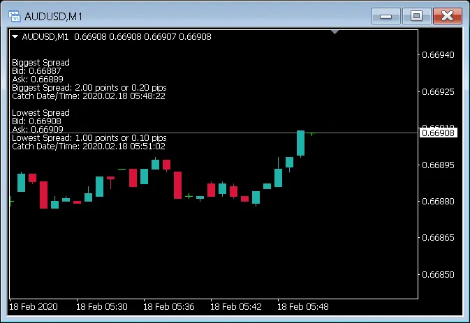The image size is (470, 323).
Task: Click the 0.66880 level on price scale
Action: pyautogui.click(x=439, y=202)
